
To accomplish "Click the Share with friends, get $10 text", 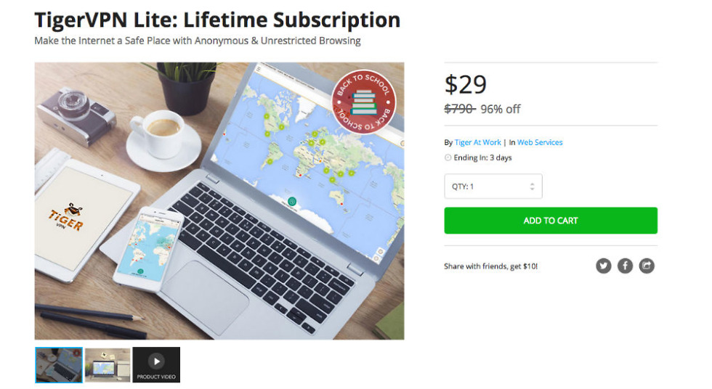I will pos(491,266).
